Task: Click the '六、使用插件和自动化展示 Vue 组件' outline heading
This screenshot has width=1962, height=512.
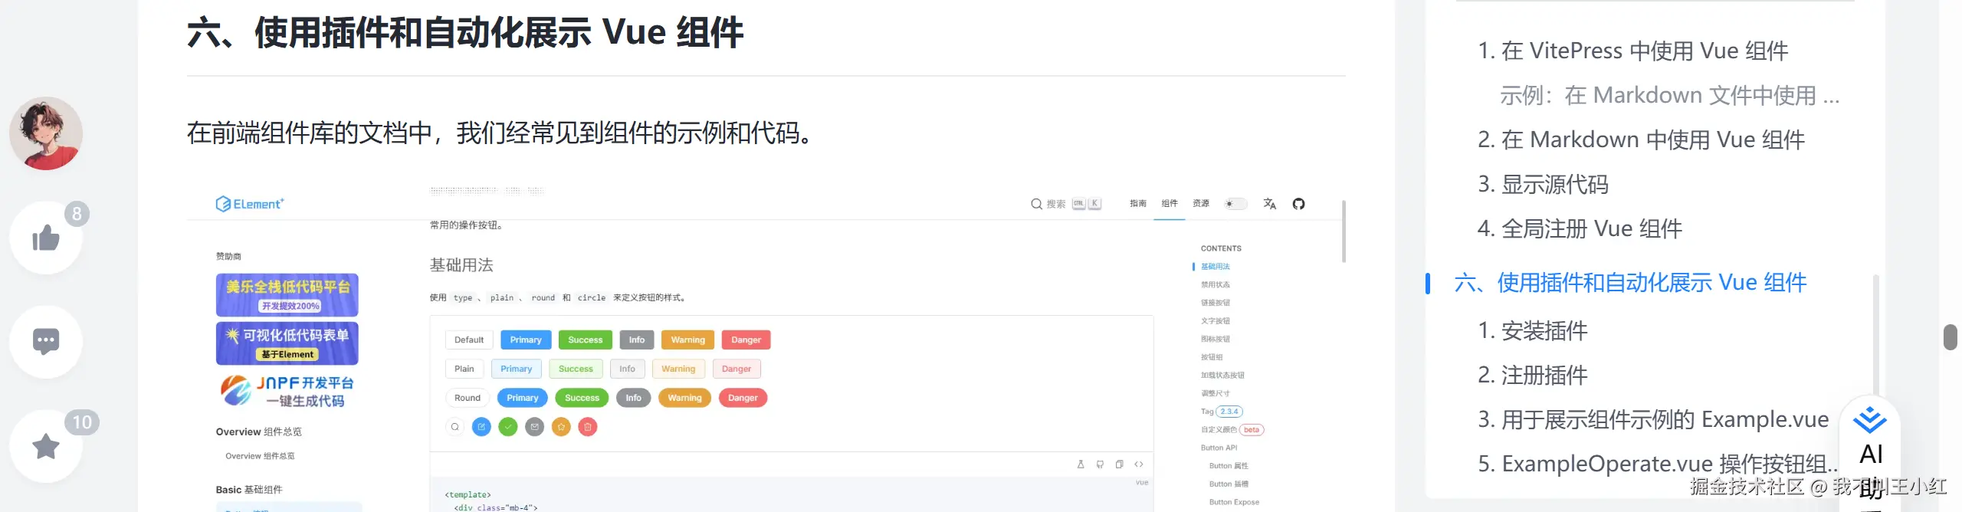Action: pos(1630,283)
